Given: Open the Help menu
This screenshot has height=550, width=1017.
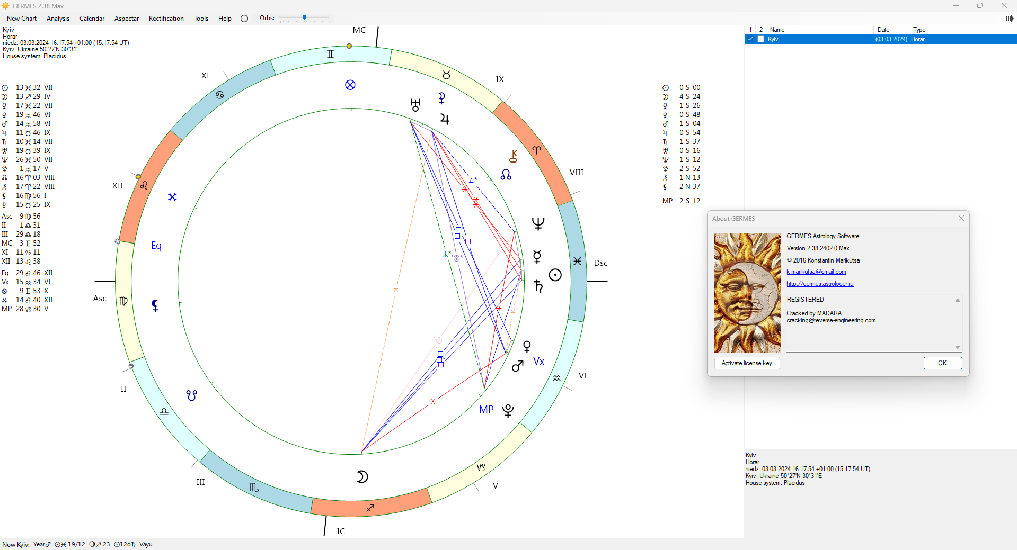Looking at the screenshot, I should point(225,19).
